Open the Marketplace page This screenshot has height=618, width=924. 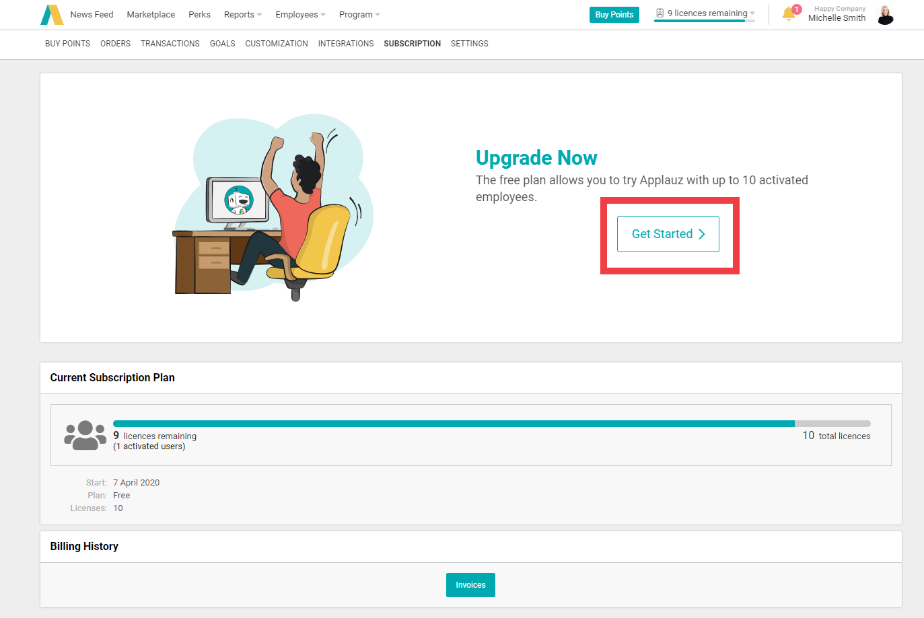(151, 15)
